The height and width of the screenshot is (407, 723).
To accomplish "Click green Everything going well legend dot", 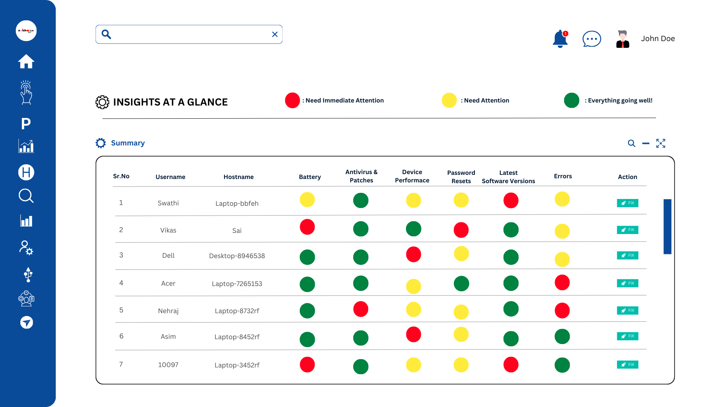I will [x=572, y=100].
